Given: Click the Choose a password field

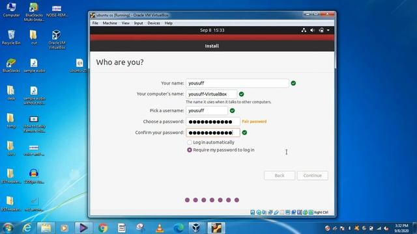Looking at the screenshot, I should (213, 122).
